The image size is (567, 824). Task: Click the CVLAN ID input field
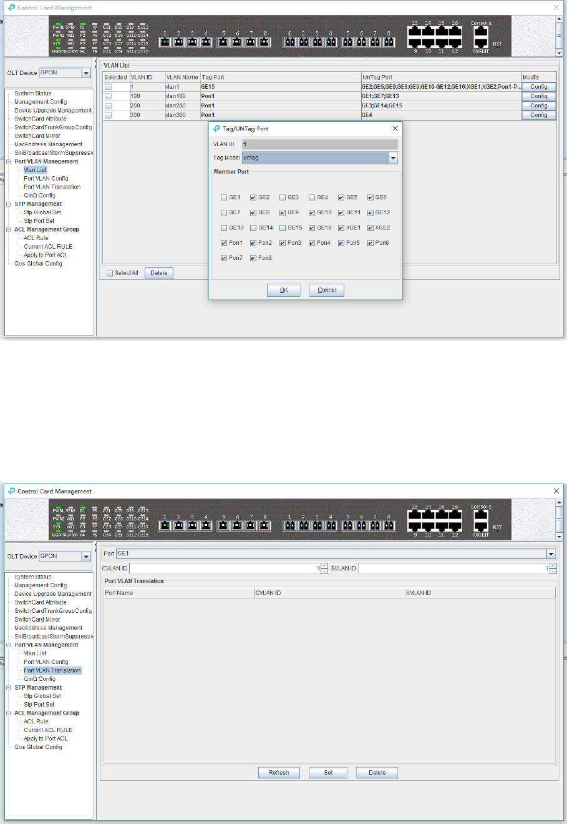point(225,568)
